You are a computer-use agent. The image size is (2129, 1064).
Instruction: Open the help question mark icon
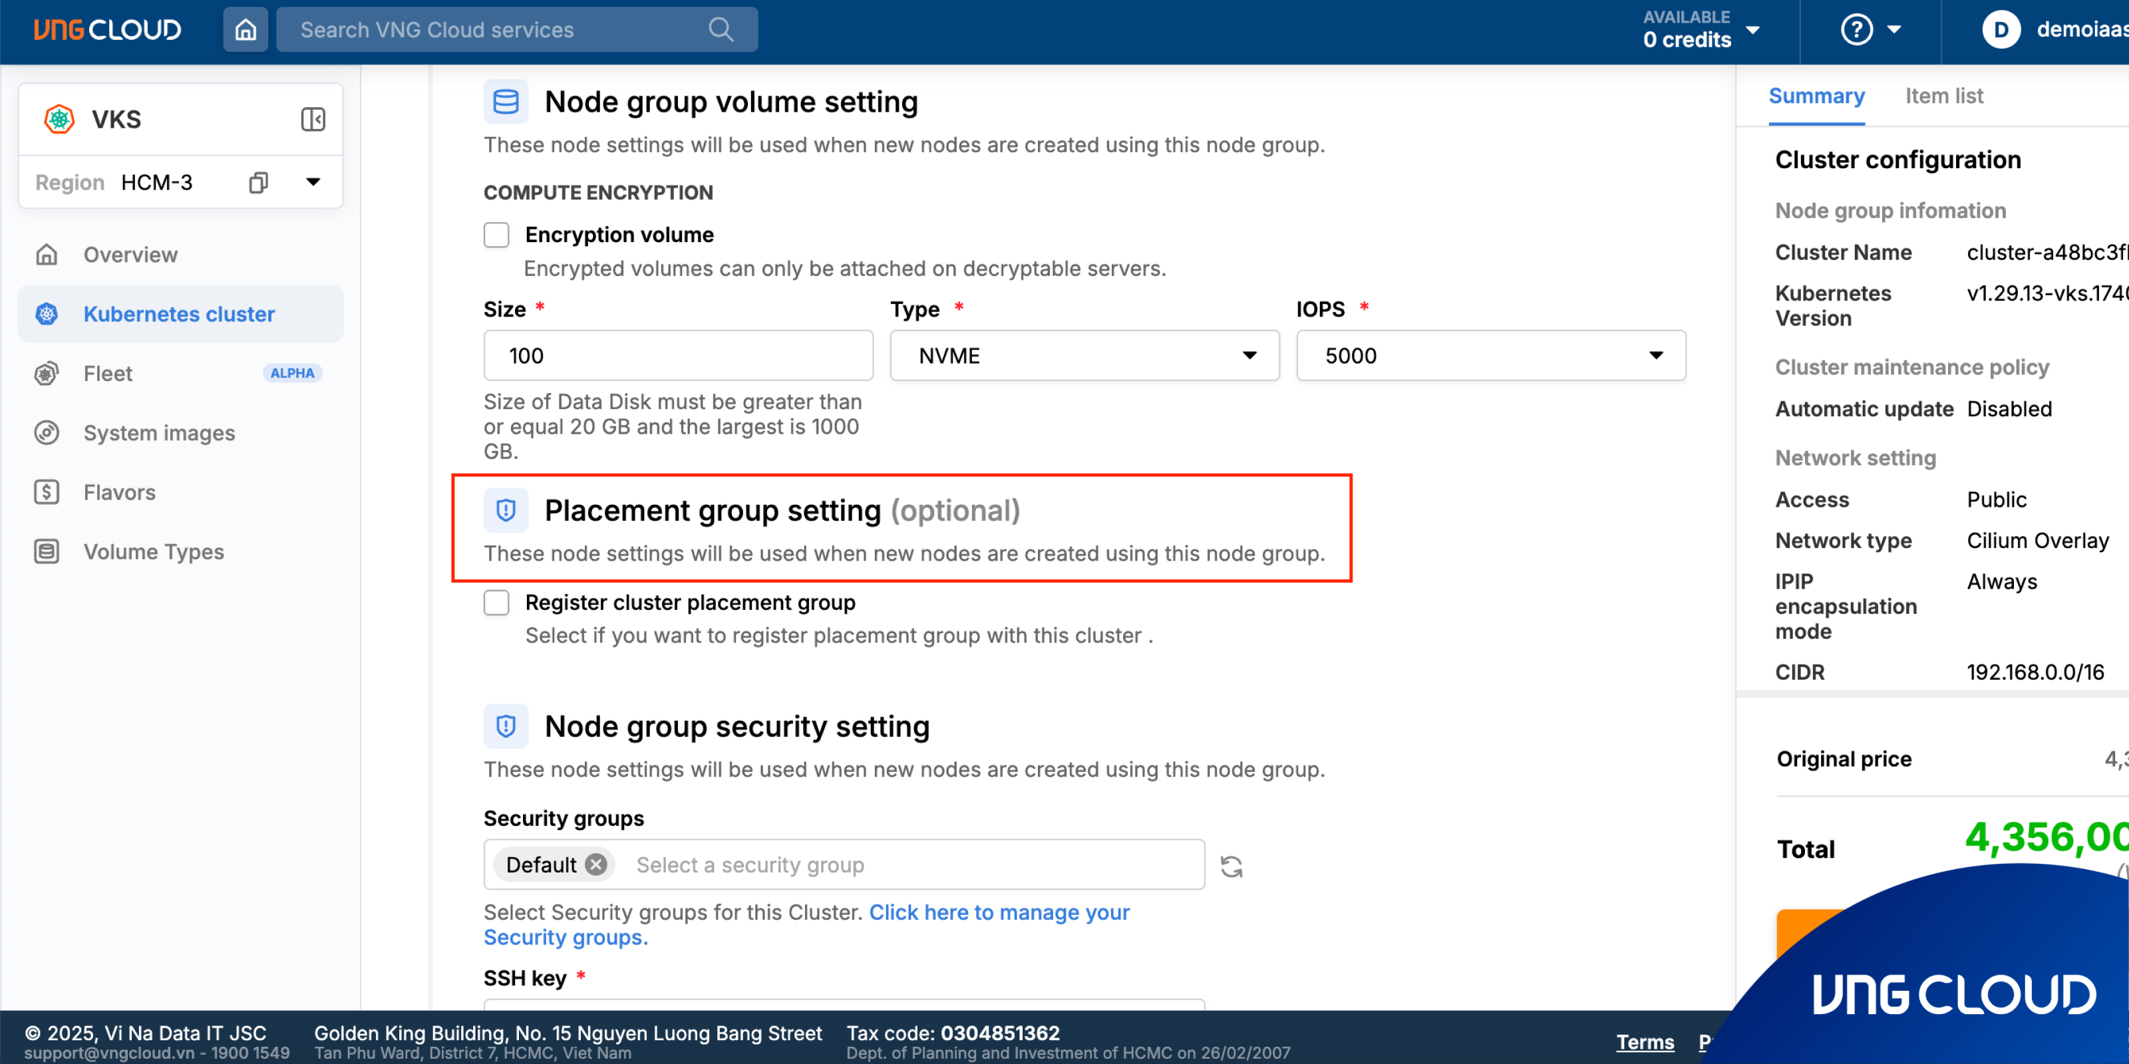(1856, 30)
